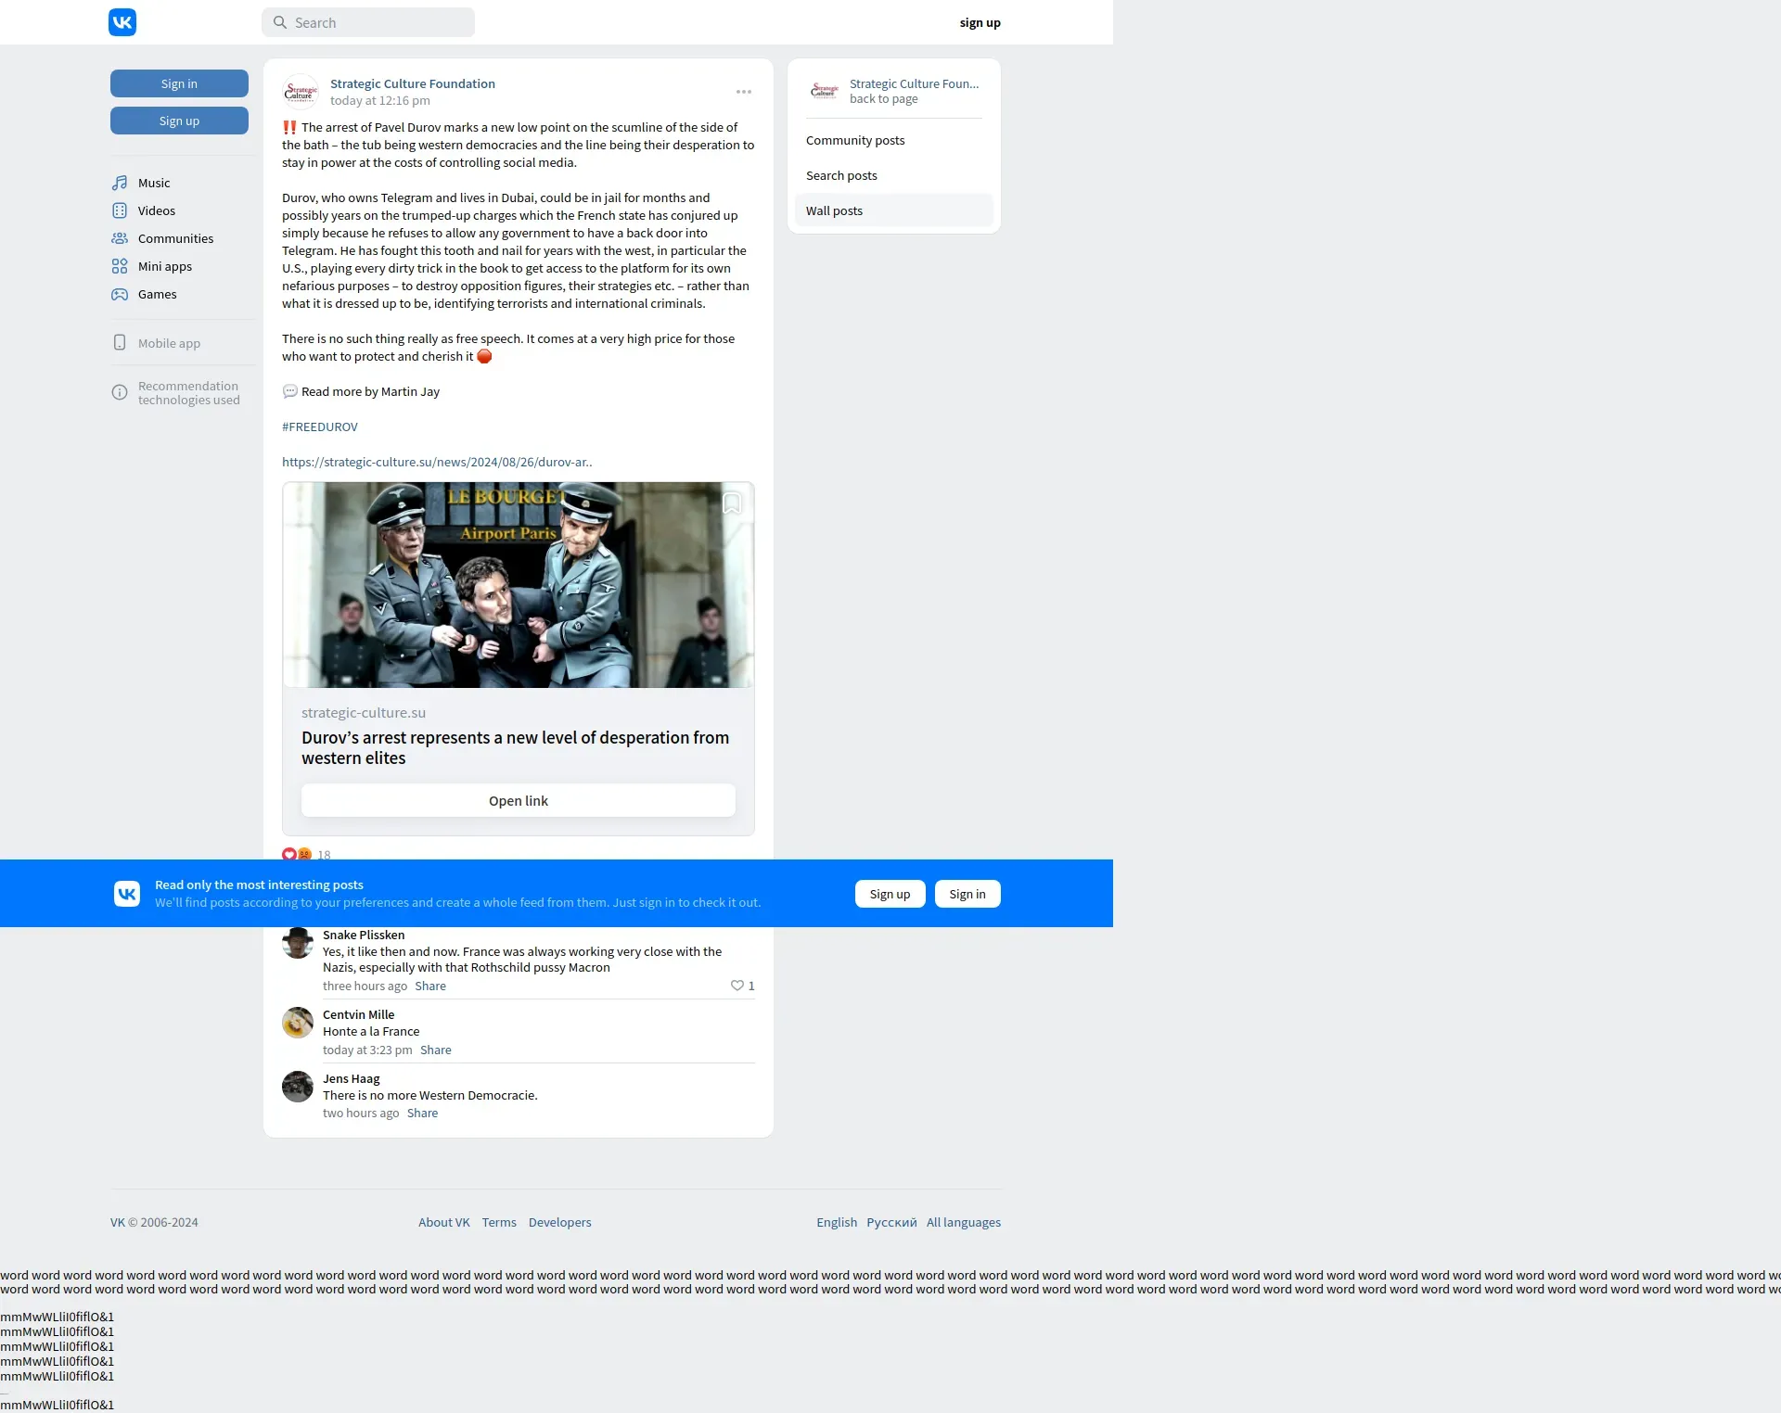
Task: Open Videos via sidebar icon
Action: click(x=120, y=210)
